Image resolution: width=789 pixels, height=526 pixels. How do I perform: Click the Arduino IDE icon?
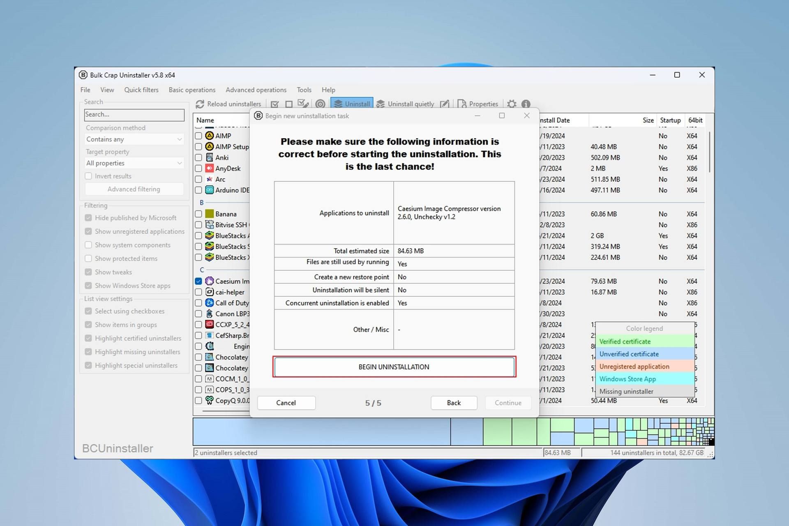(x=210, y=190)
